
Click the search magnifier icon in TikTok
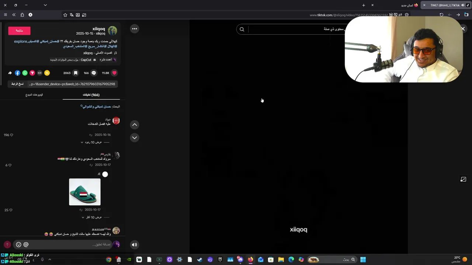[x=242, y=29]
